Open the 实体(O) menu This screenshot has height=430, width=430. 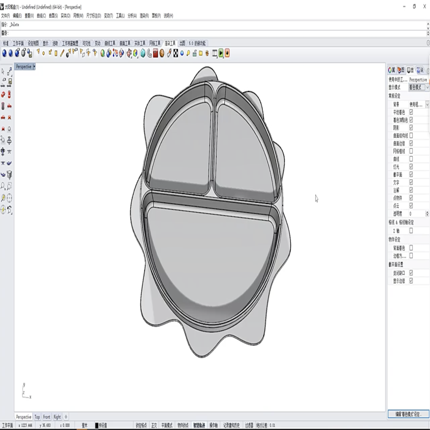point(65,16)
